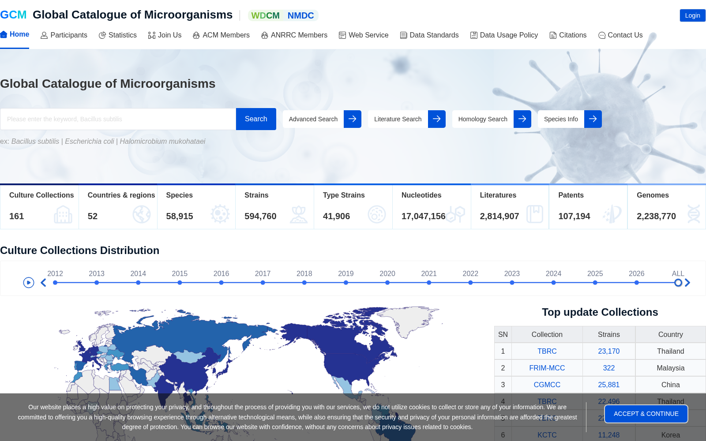
Task: Open the Web Service menu item
Action: pyautogui.click(x=364, y=35)
